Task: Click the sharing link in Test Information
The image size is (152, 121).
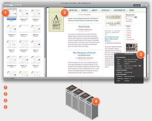Action: (130, 66)
